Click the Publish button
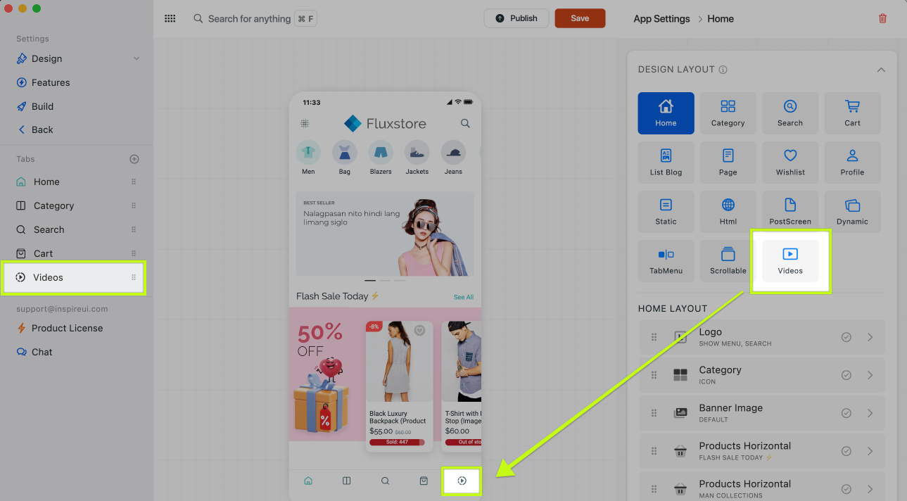907x501 pixels. click(x=516, y=18)
